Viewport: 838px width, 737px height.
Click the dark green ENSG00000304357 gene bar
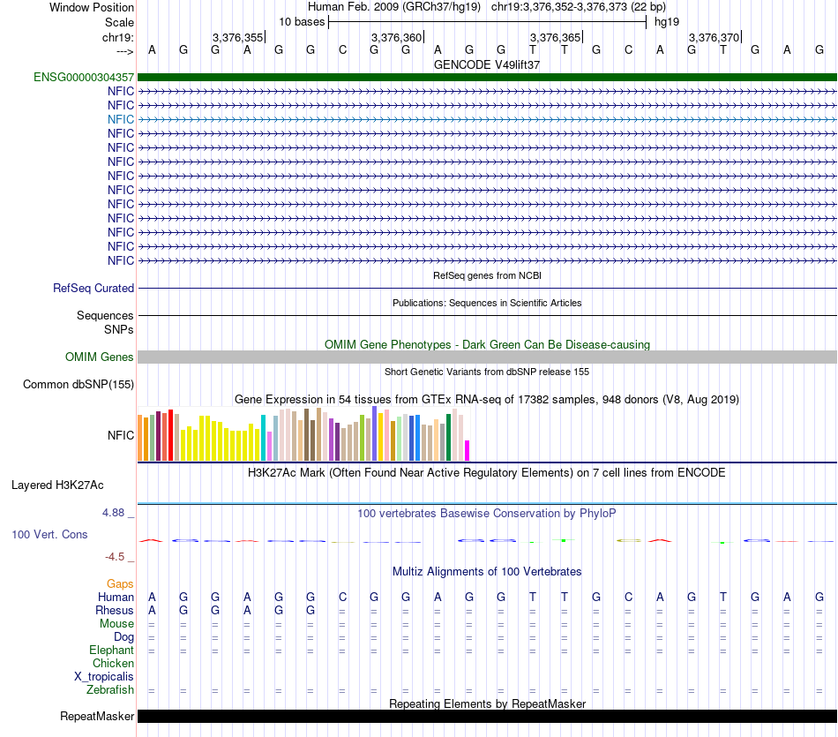coord(487,78)
